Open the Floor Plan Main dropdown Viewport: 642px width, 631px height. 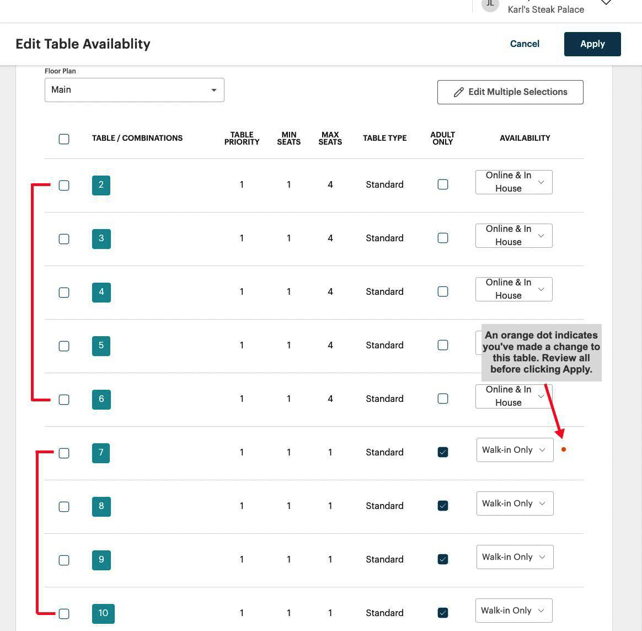click(x=134, y=90)
